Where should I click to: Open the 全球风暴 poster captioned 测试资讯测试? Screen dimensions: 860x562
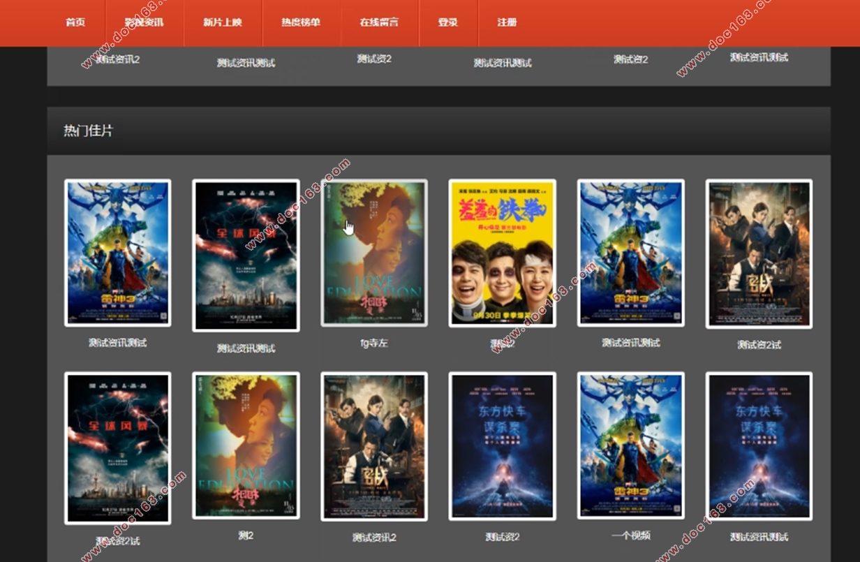[246, 255]
